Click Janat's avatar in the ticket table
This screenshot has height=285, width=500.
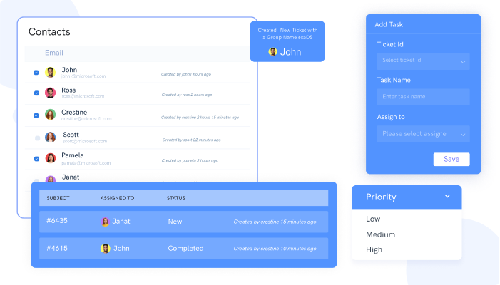pos(105,222)
